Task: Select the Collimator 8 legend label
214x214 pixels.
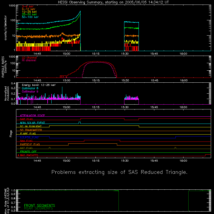Action: pos(30,88)
